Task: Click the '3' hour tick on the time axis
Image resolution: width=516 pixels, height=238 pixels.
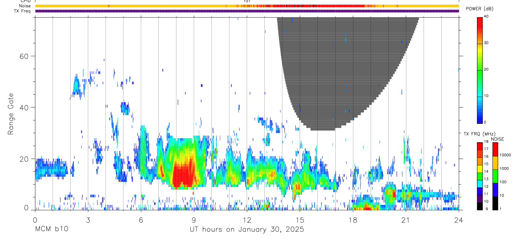Action: [x=88, y=220]
